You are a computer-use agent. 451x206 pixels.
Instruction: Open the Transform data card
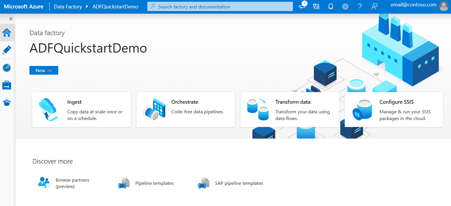[x=289, y=110]
